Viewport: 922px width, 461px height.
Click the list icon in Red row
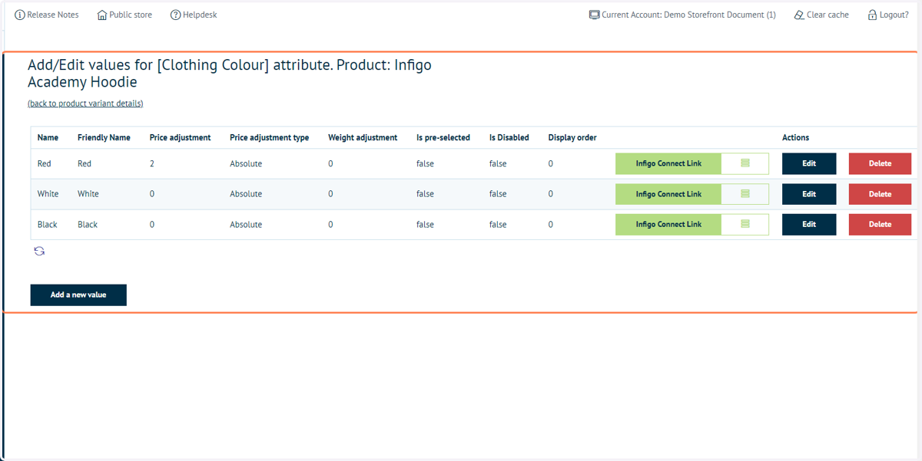click(x=745, y=163)
